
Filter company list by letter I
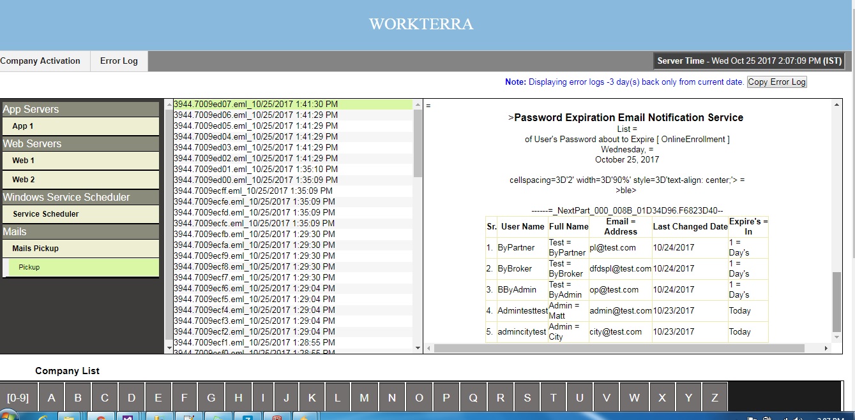coord(262,398)
